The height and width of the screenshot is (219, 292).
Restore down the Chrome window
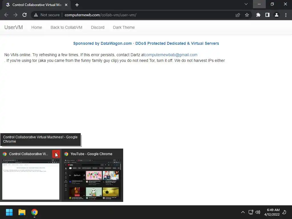point(272,4)
